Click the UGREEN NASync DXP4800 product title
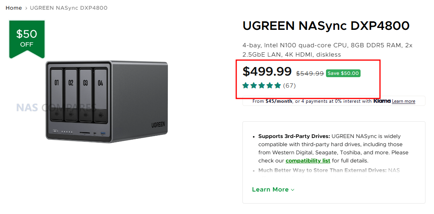434x214 pixels. pos(326,26)
